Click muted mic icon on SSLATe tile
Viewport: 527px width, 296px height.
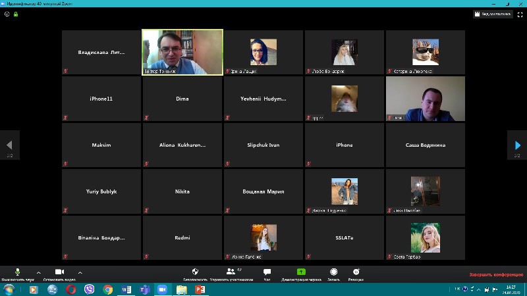pos(308,257)
